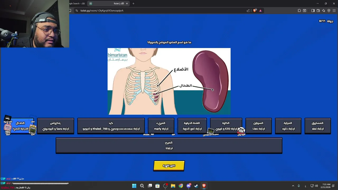Close the Kalak tab
This screenshot has height=190, width=338.
click(127, 3)
